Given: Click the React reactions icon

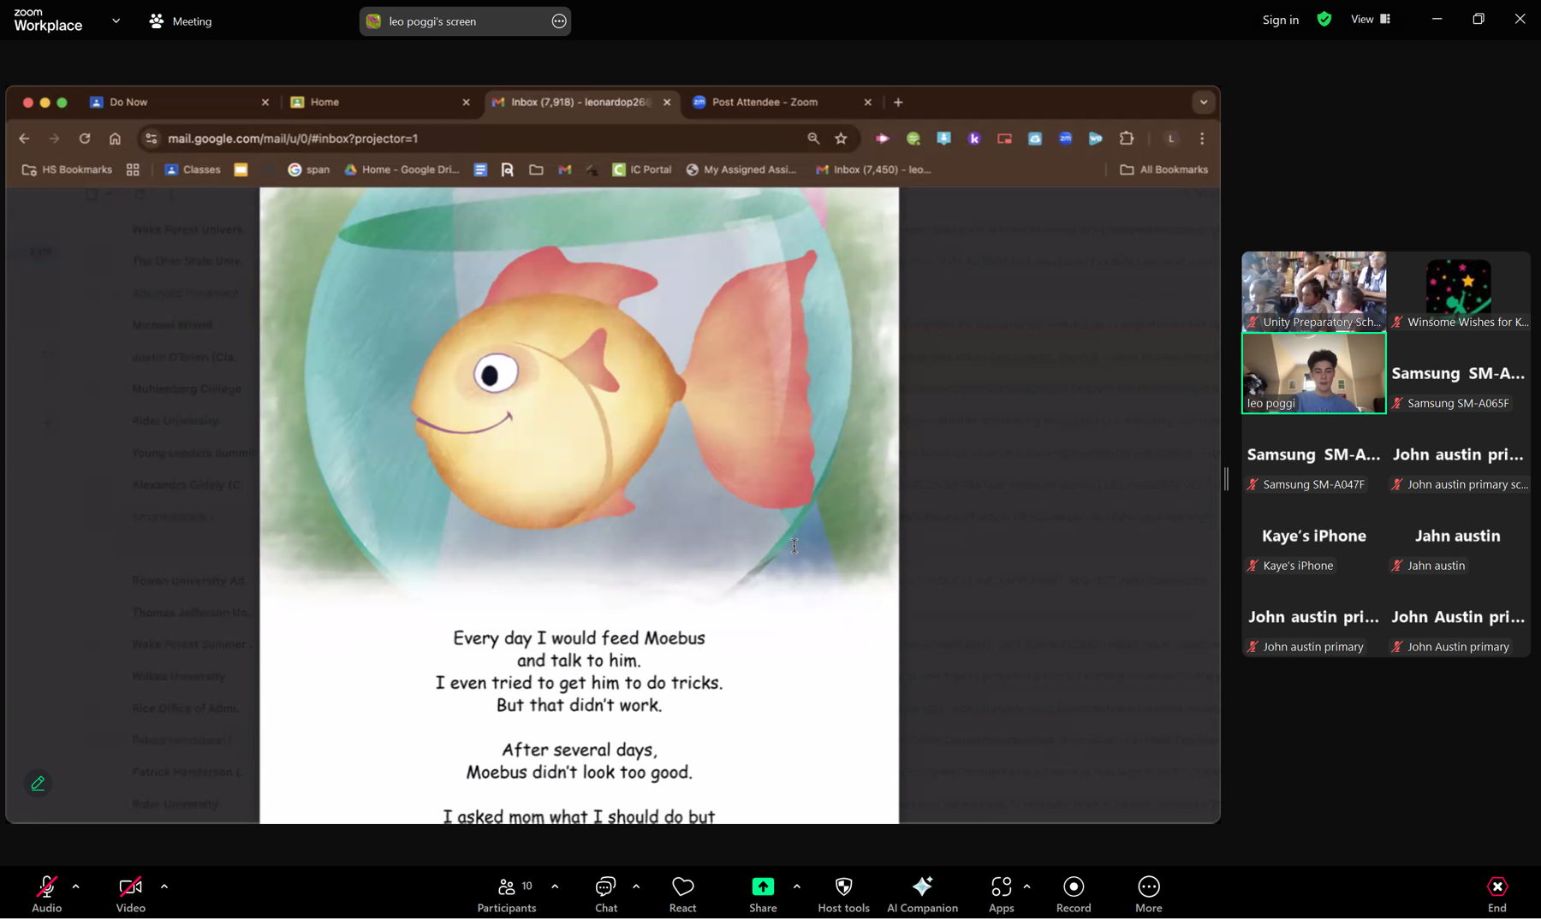Looking at the screenshot, I should coord(681,893).
